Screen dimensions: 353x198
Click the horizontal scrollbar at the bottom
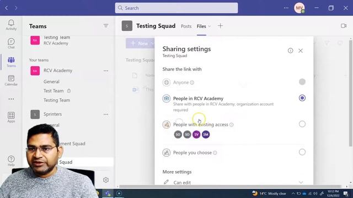click(229, 186)
